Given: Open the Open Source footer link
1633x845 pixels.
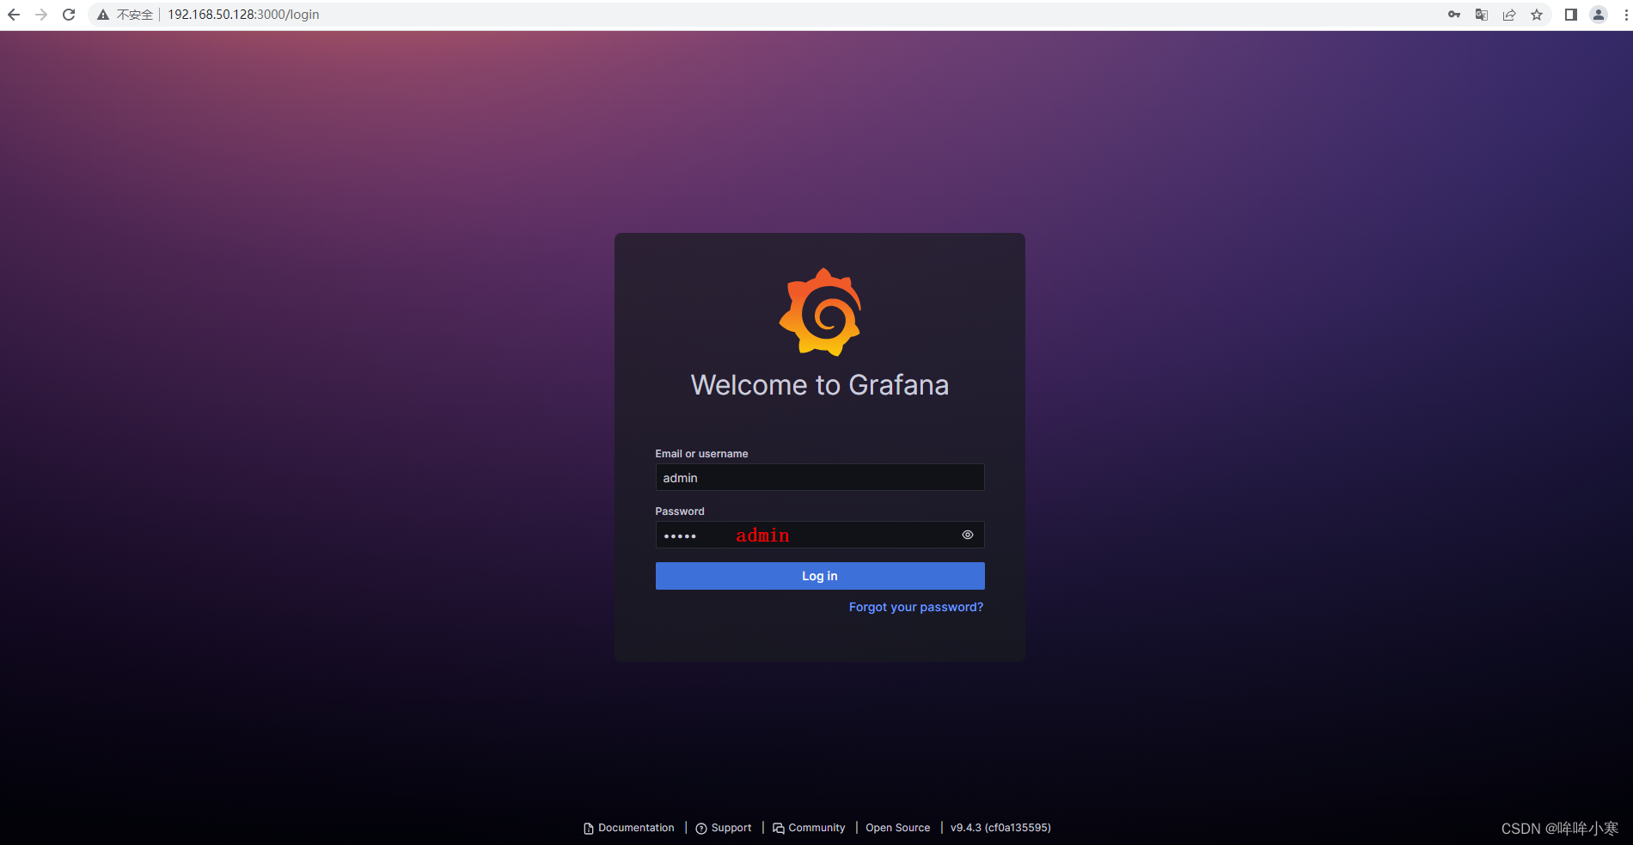Looking at the screenshot, I should coord(897,827).
